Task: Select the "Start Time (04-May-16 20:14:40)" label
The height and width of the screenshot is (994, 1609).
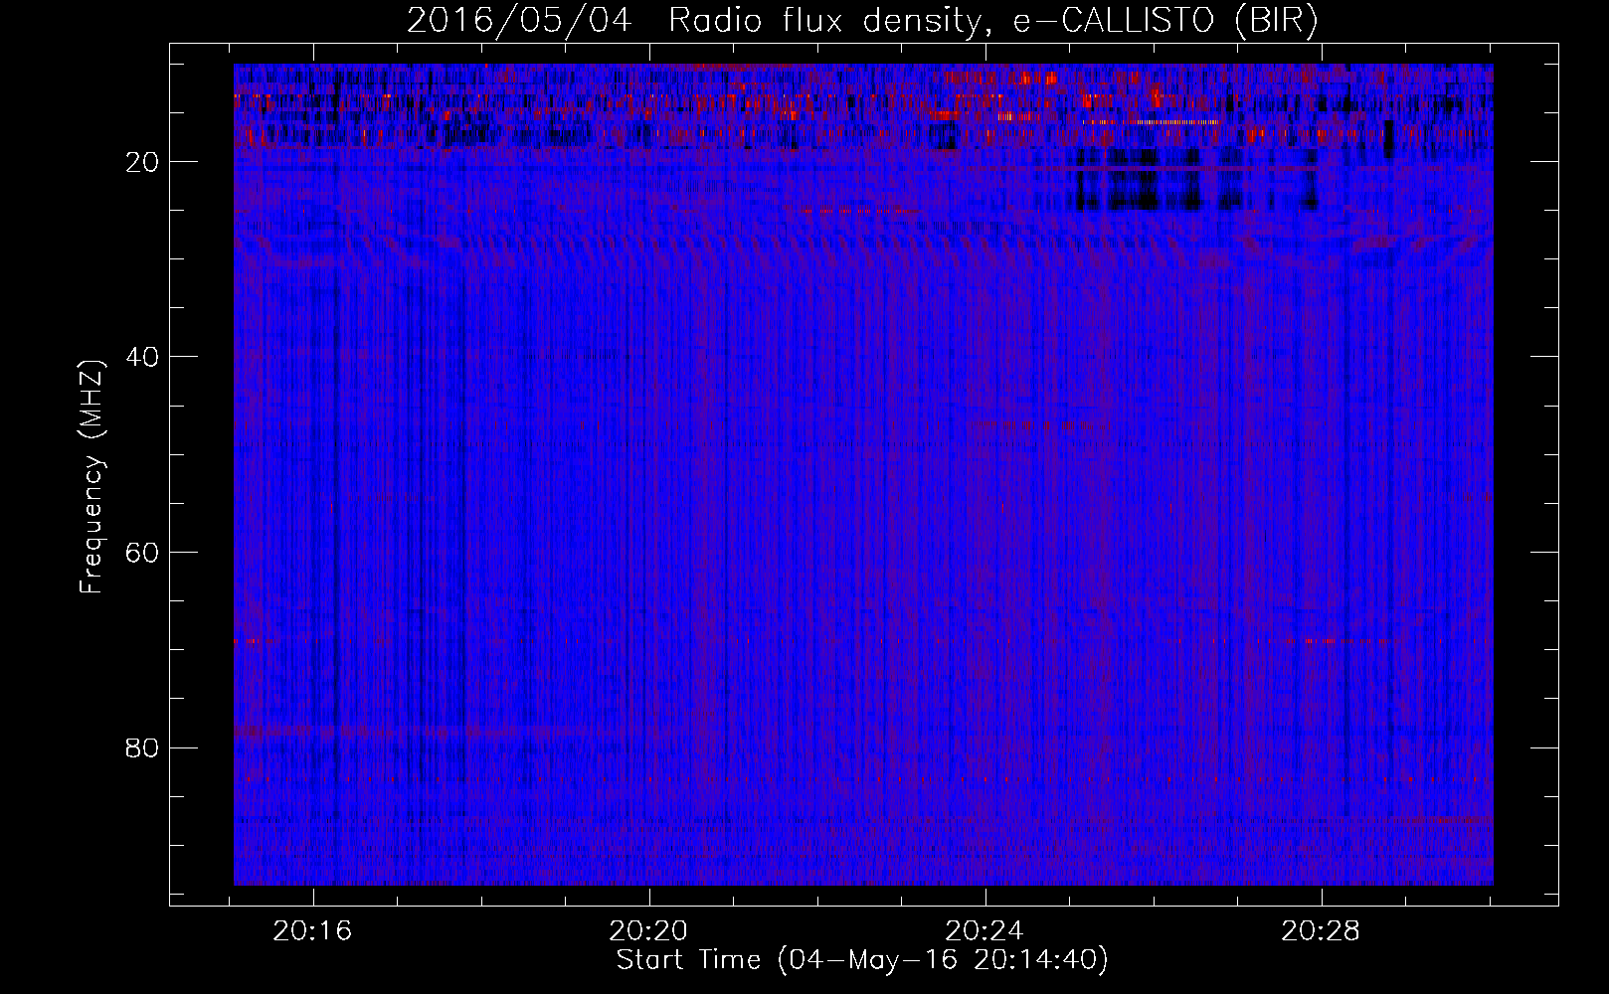Action: click(862, 960)
